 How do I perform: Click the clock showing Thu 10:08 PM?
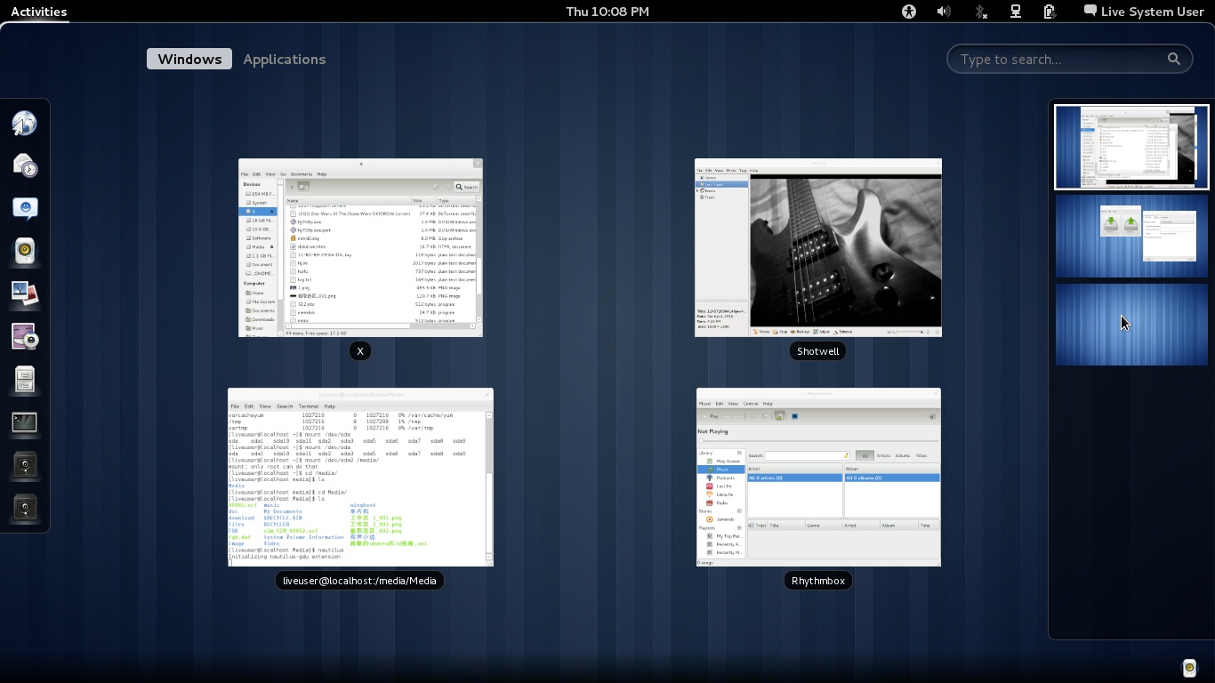pyautogui.click(x=607, y=12)
